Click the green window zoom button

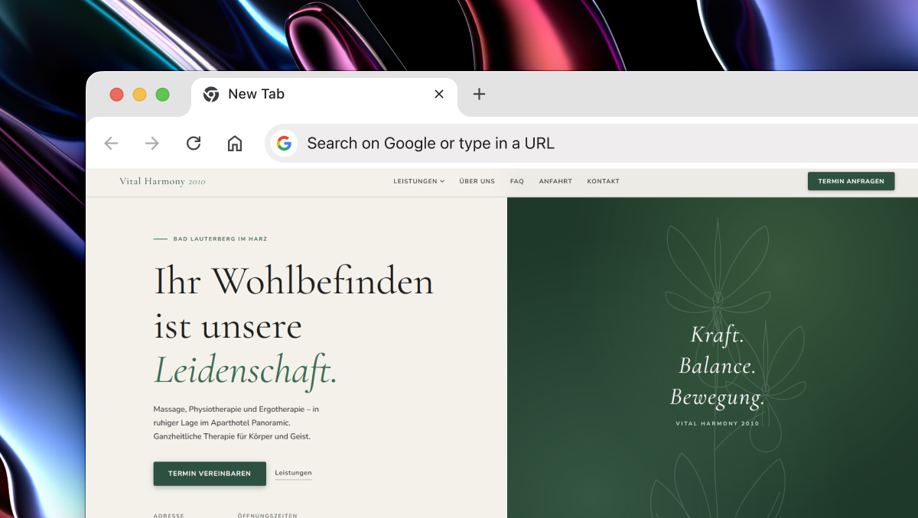tap(162, 95)
